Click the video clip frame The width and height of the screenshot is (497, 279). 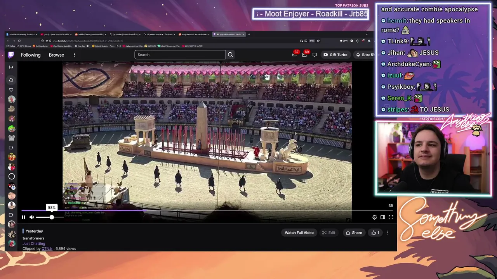point(207,141)
